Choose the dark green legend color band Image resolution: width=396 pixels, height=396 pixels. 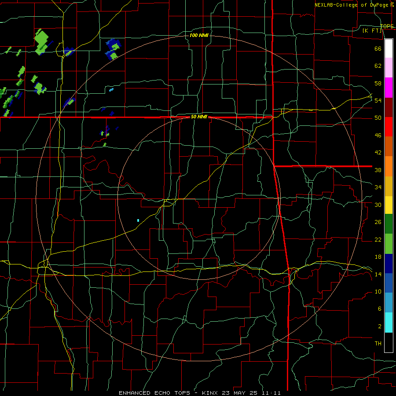[389, 224]
